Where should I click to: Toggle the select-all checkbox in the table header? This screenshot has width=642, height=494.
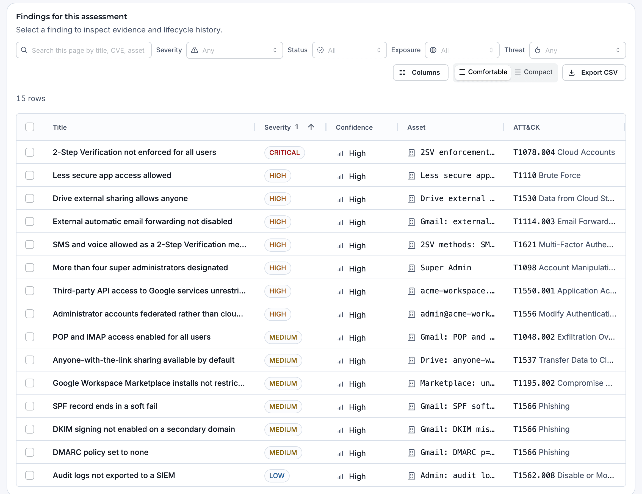(x=30, y=127)
